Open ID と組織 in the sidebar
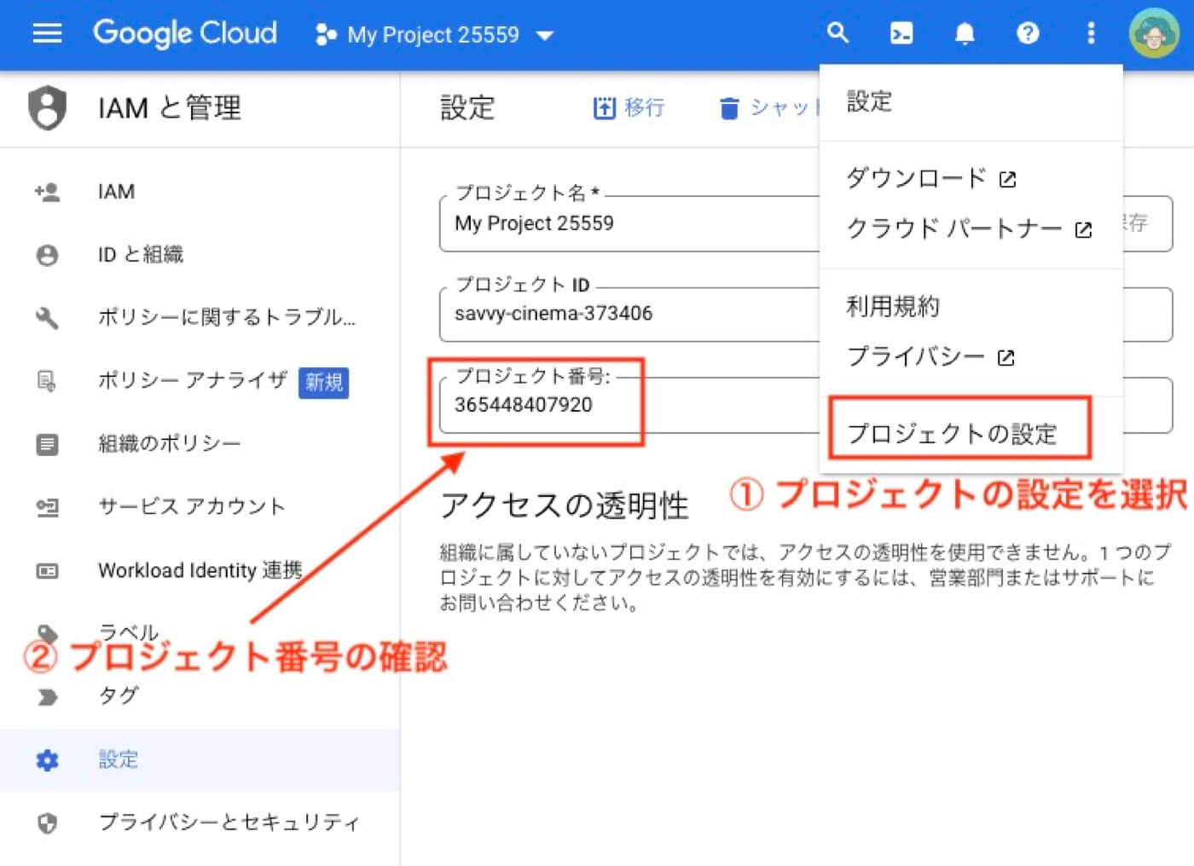The width and height of the screenshot is (1194, 866). coord(200,255)
